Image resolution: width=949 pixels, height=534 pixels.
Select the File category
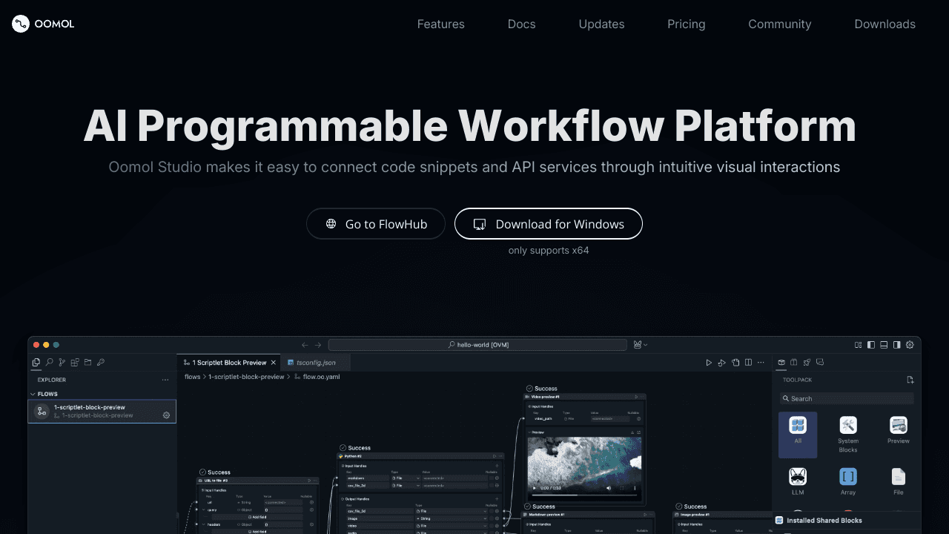point(899,481)
